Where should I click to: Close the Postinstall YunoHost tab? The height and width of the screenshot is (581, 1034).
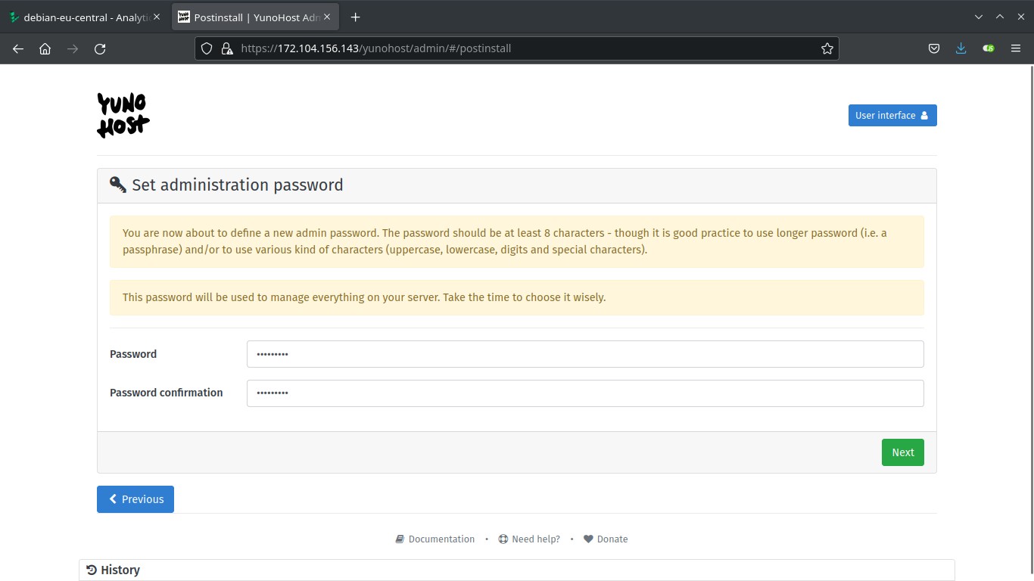click(327, 17)
